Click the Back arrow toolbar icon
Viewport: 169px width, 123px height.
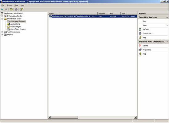coord(2,9)
